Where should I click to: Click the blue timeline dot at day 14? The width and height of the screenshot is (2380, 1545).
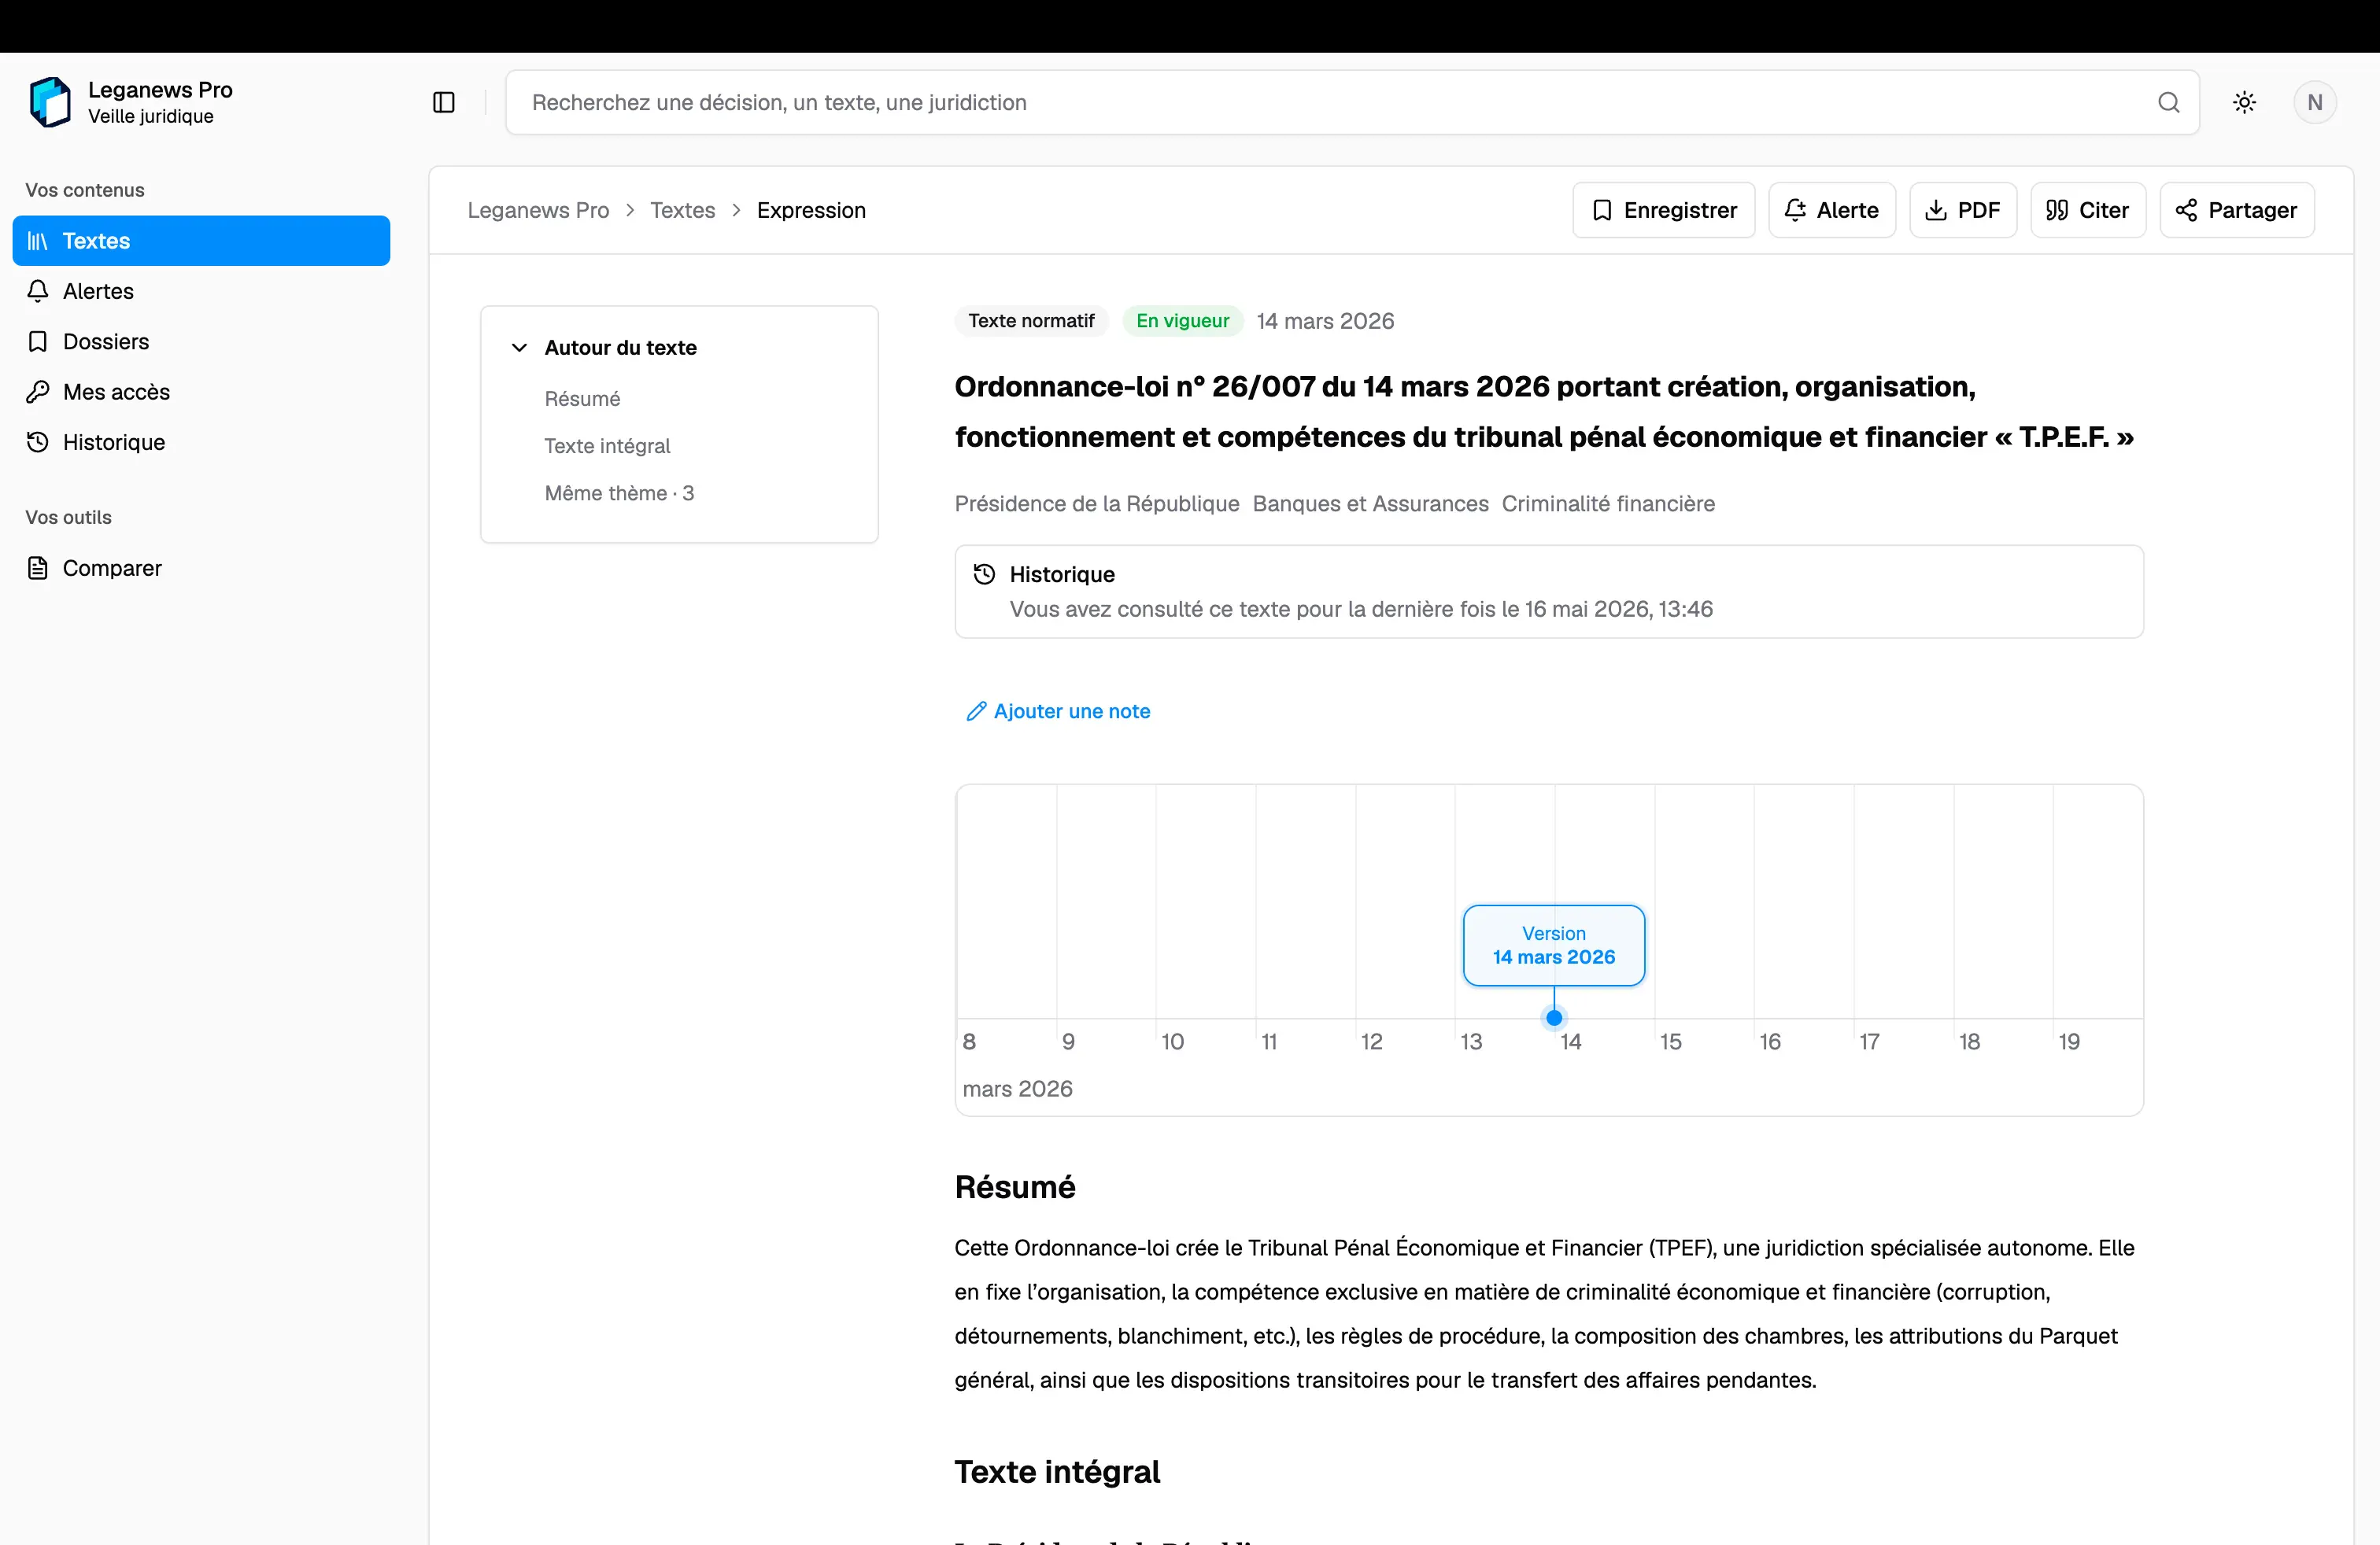pos(1554,1019)
